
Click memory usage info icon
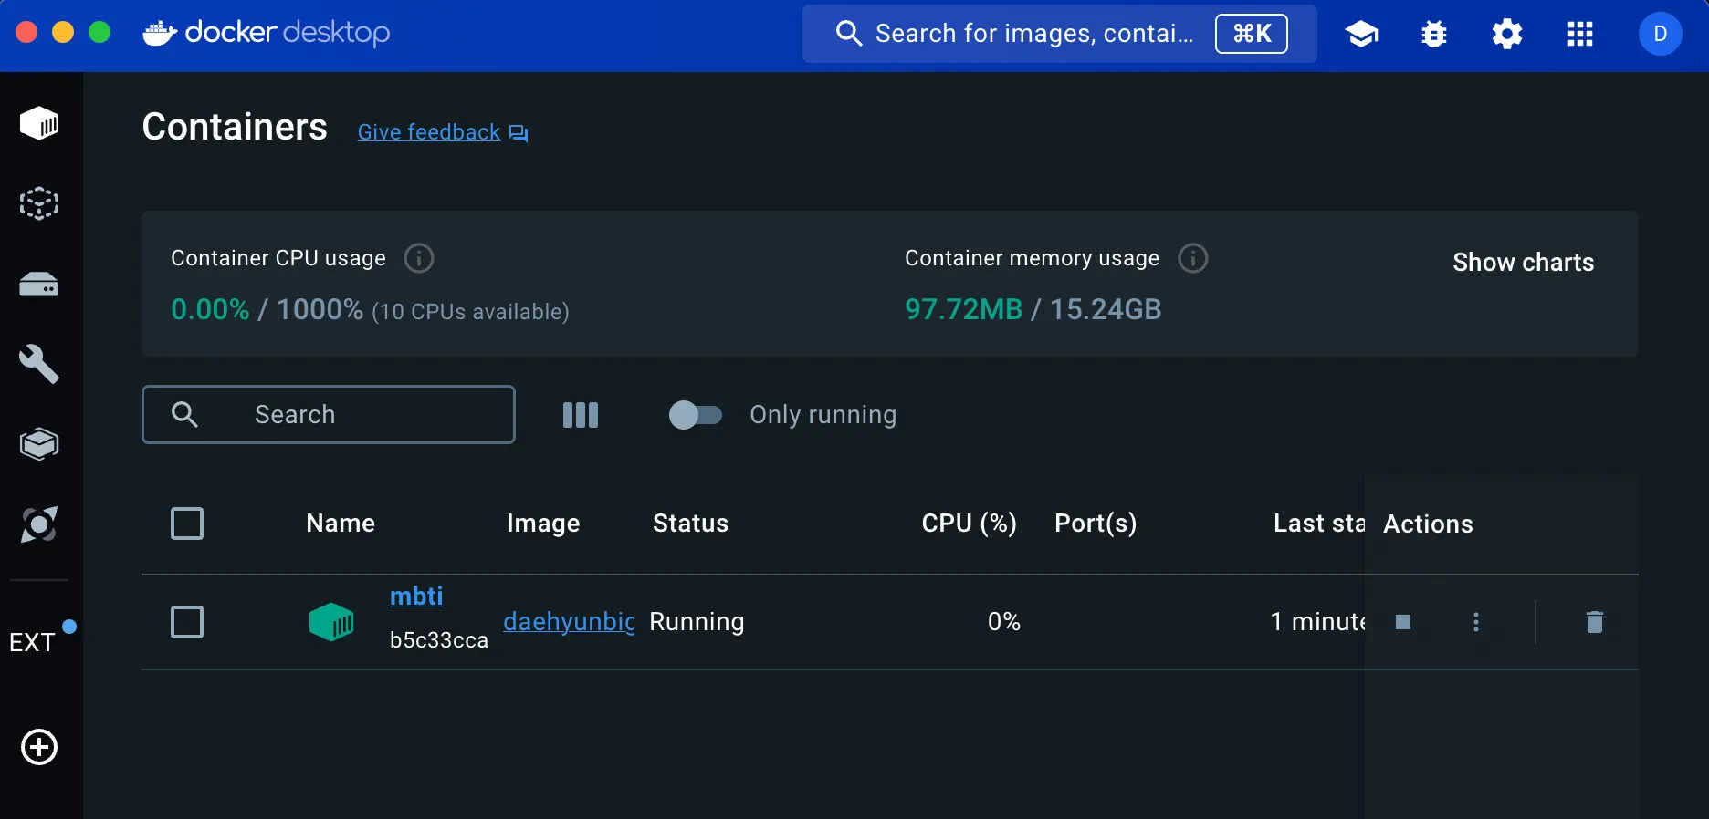[x=1193, y=258]
